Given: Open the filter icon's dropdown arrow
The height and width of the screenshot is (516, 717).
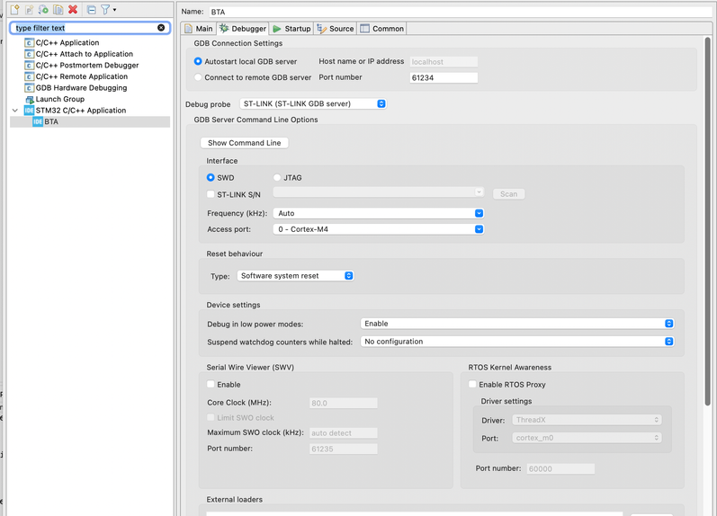Looking at the screenshot, I should [x=114, y=9].
